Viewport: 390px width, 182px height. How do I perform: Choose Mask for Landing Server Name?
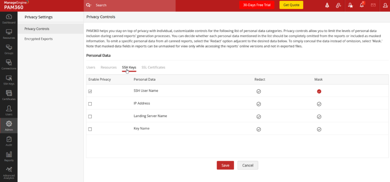[319, 117]
